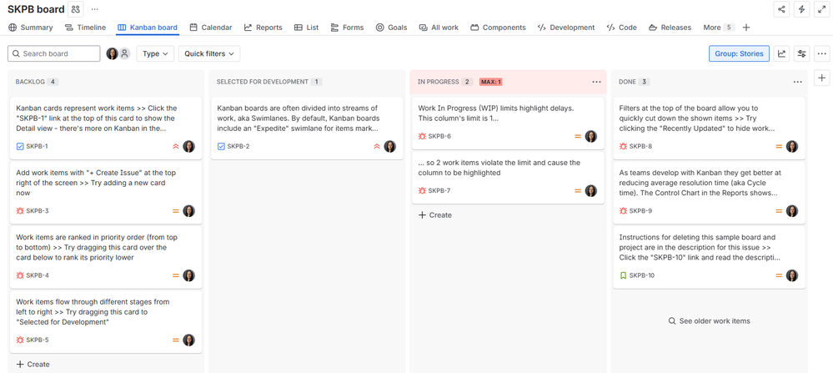Click the bug icon on SKPB-7

(423, 191)
